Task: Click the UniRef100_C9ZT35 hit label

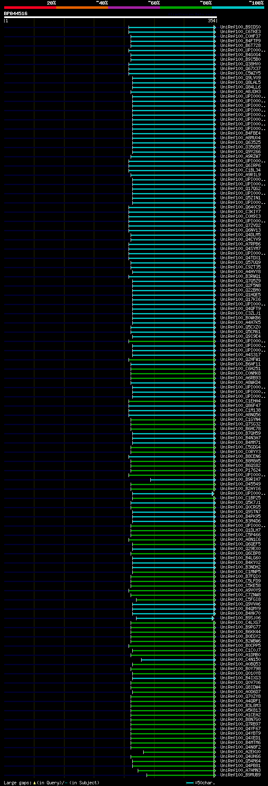Action: tap(240, 267)
